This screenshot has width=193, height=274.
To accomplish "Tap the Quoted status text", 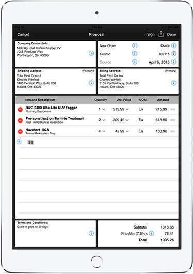I will (x=105, y=54).
